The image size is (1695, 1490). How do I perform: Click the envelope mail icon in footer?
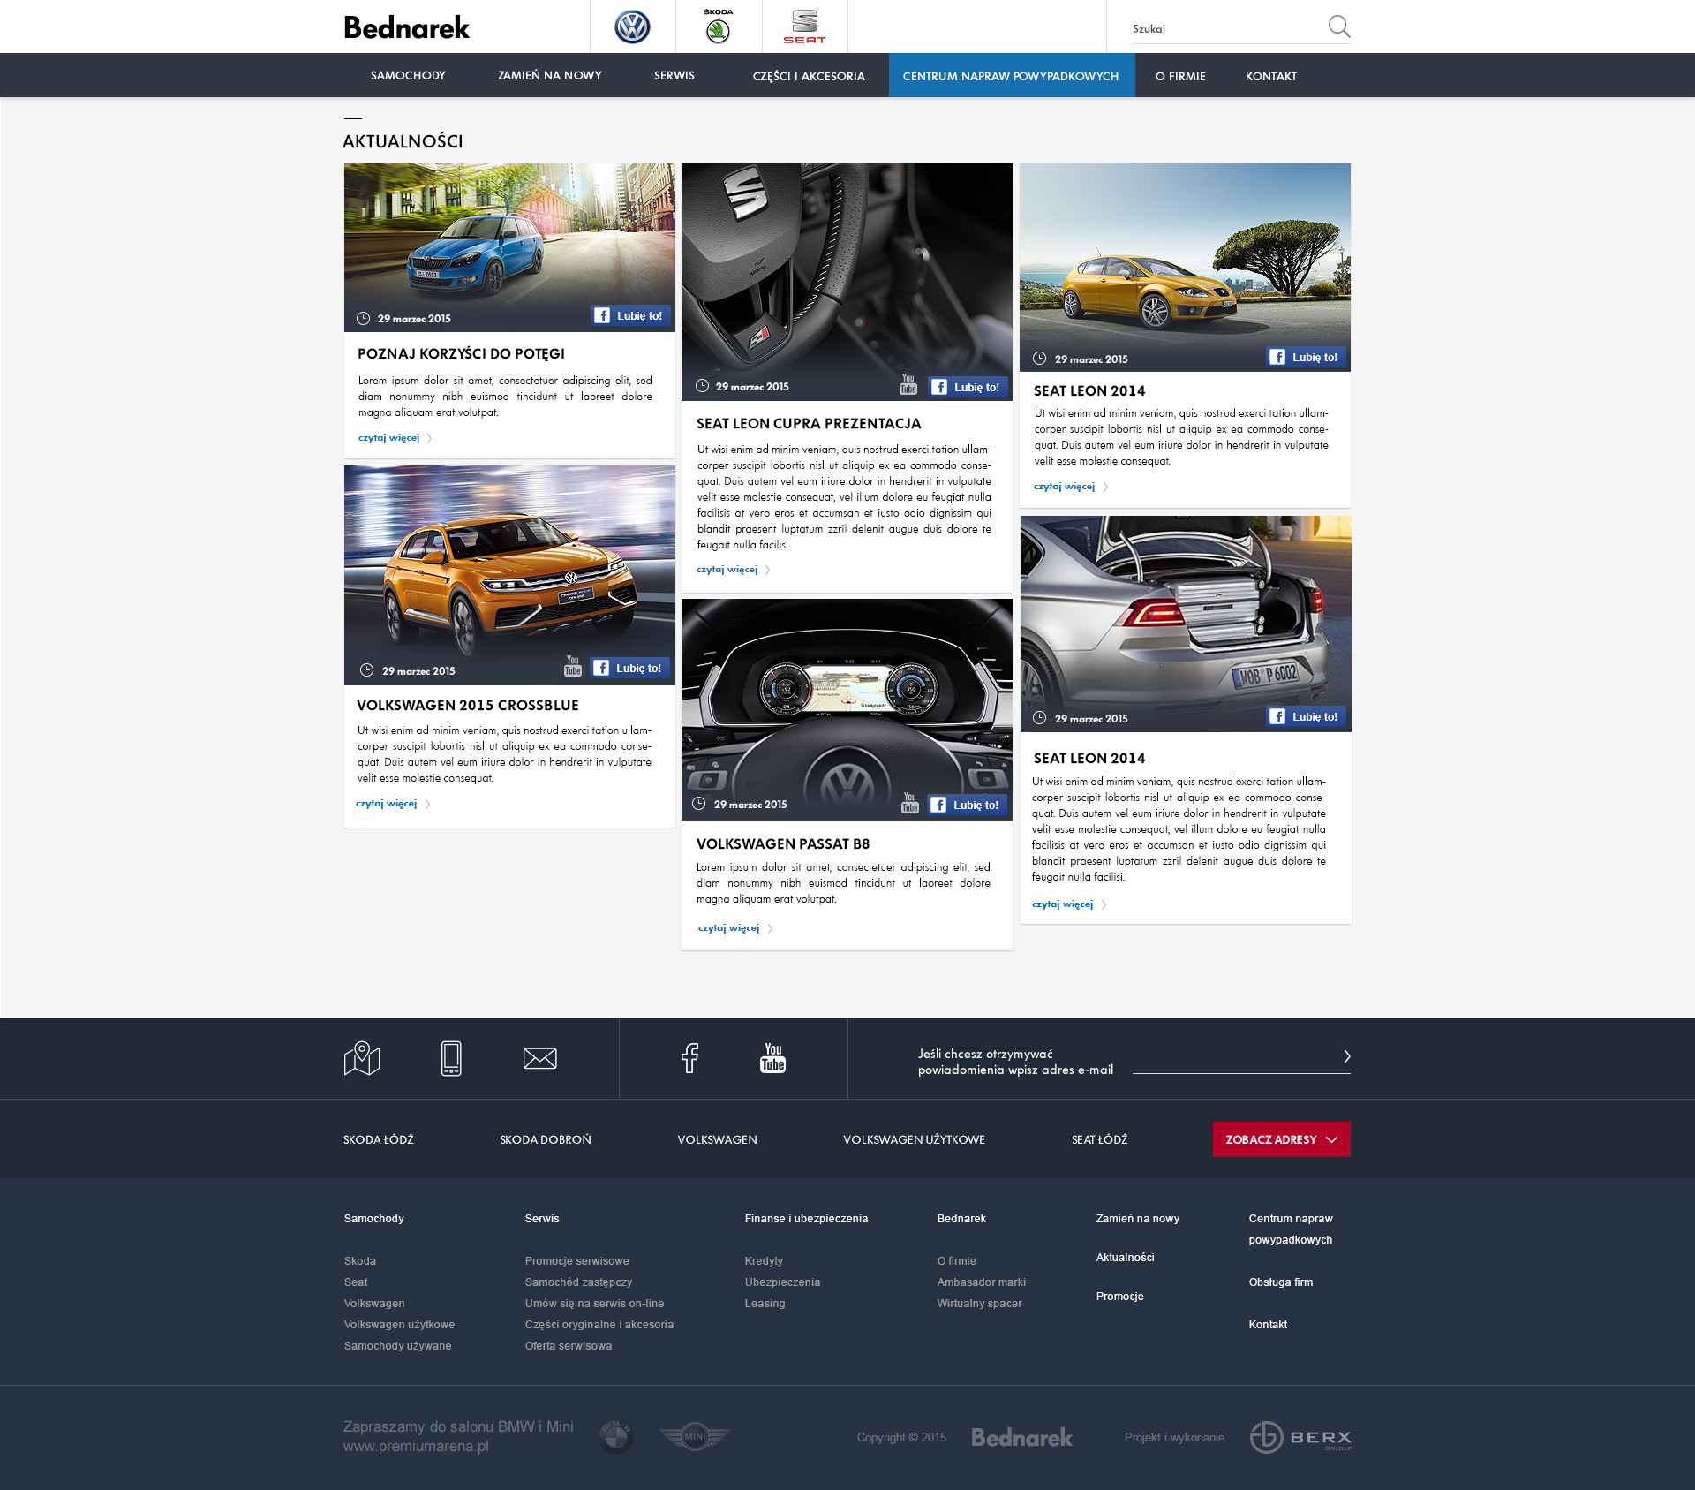point(539,1058)
